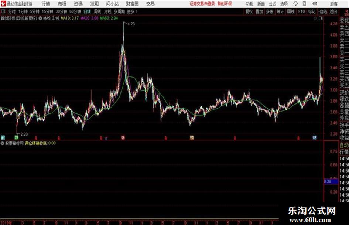Click the 标记 mark toolbar button
Image resolution: width=349 pixels, height=225 pixels.
(x=312, y=11)
